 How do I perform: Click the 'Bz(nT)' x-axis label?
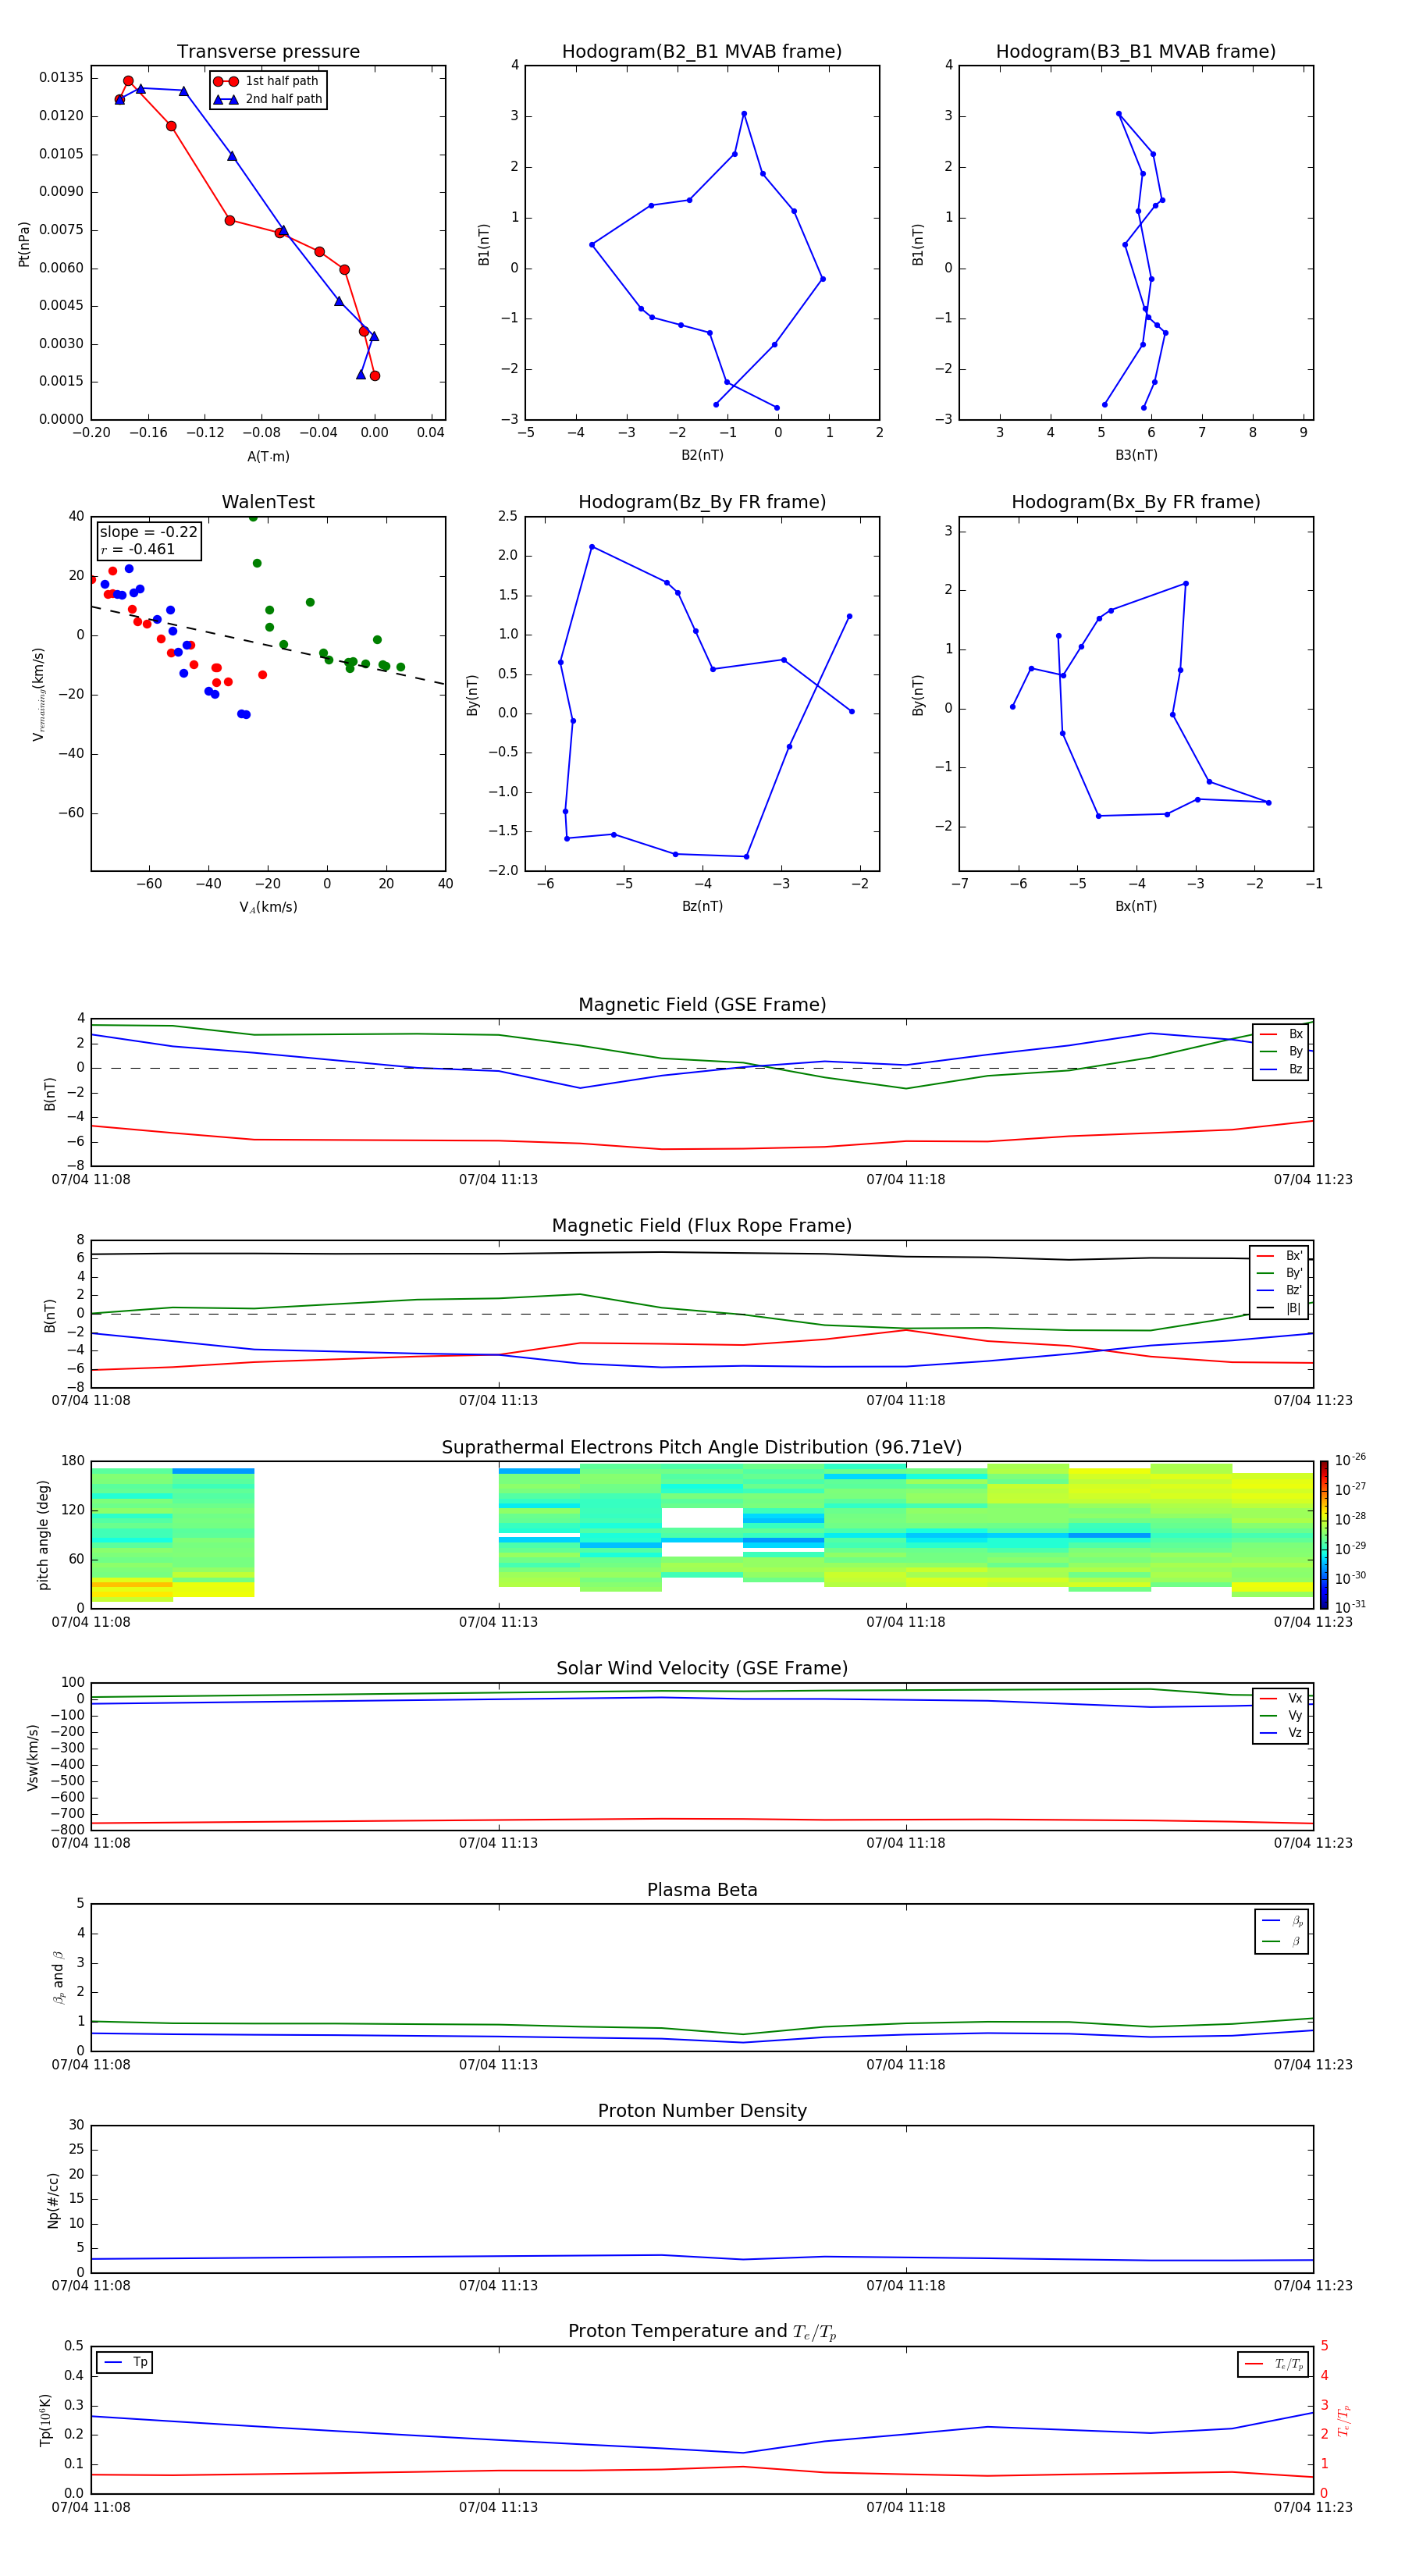click(702, 906)
